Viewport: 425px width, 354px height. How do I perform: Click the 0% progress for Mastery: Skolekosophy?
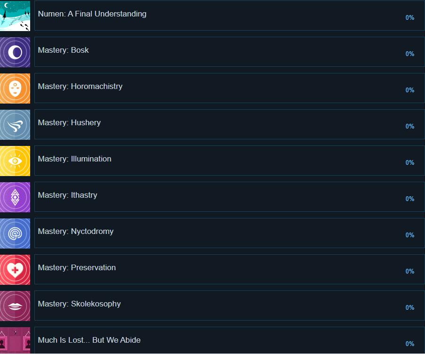click(x=409, y=308)
